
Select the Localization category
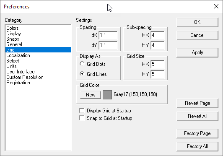point(38,55)
